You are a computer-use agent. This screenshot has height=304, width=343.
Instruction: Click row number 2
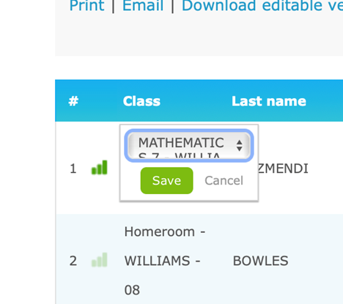coord(73,261)
